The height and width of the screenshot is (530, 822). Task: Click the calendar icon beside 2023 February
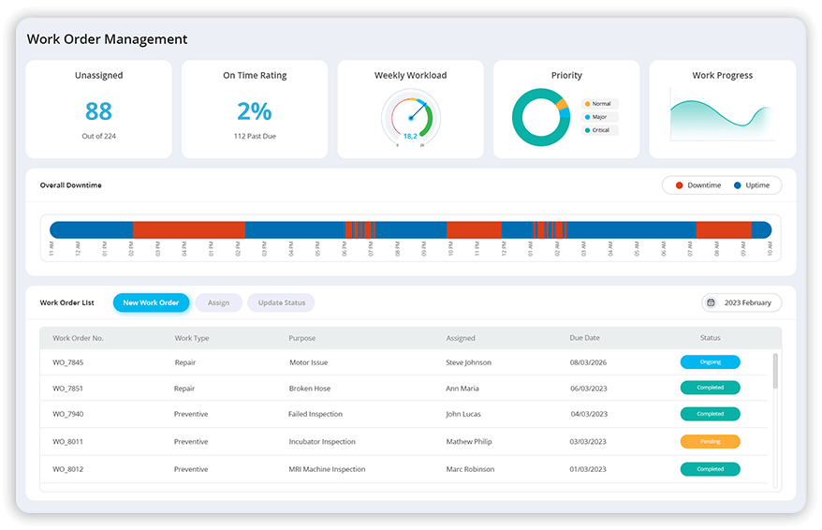coord(712,302)
